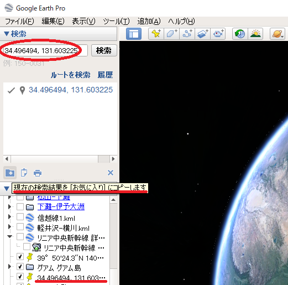The image size is (288, 285).
Task: Open the Record a Tour tool
Action: pyautogui.click(x=218, y=34)
